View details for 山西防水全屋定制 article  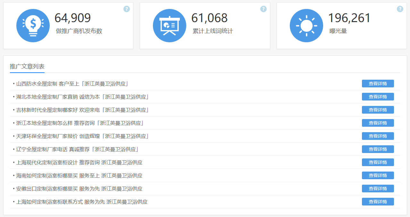378,84
